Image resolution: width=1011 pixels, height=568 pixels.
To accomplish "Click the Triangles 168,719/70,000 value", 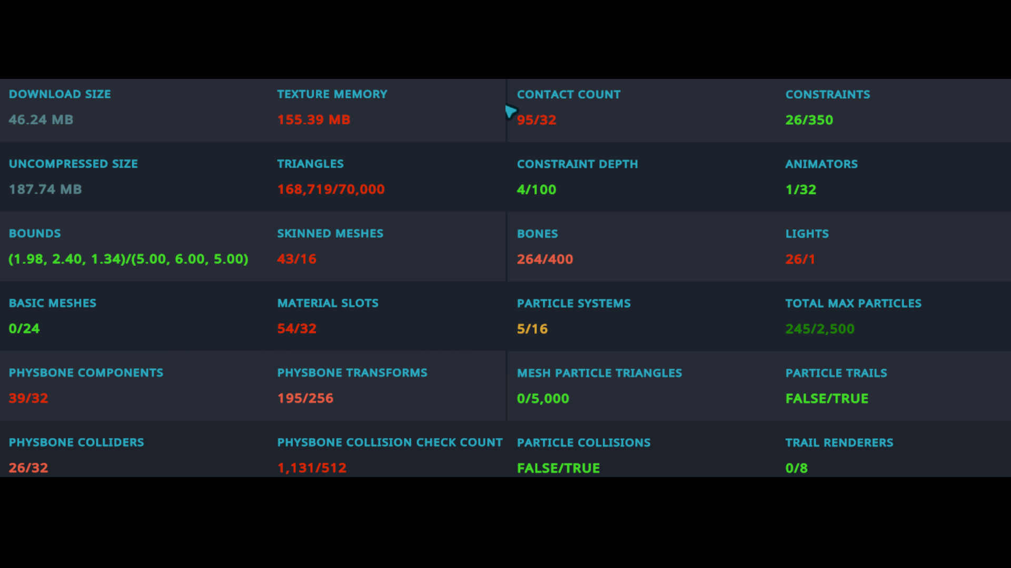I will tap(331, 189).
